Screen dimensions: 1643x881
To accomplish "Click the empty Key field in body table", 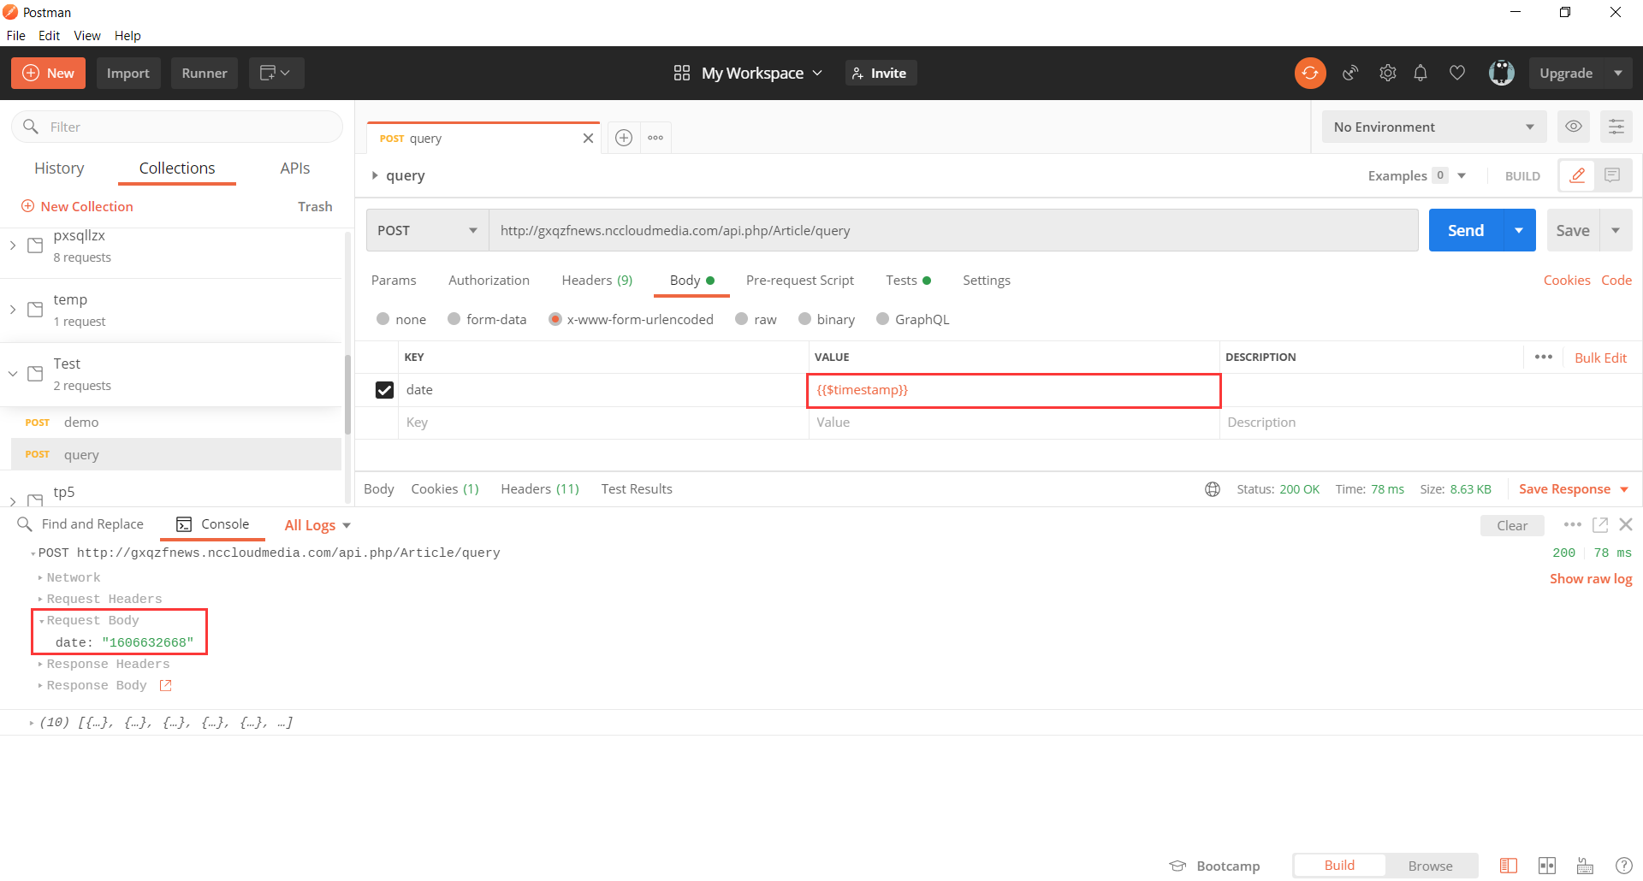I will pos(603,423).
